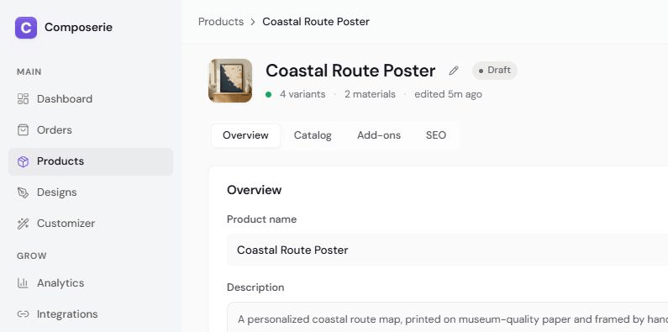The width and height of the screenshot is (668, 332).
Task: Click the pencil icon to rename product
Action: tap(454, 71)
